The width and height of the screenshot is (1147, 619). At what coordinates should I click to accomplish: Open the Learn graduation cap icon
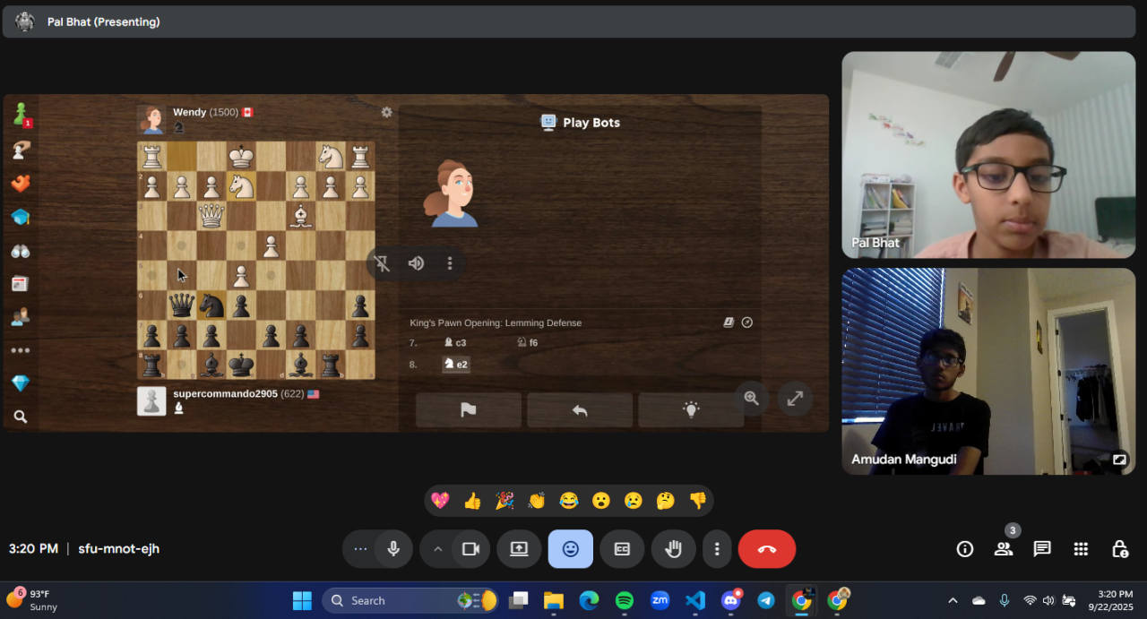21,217
